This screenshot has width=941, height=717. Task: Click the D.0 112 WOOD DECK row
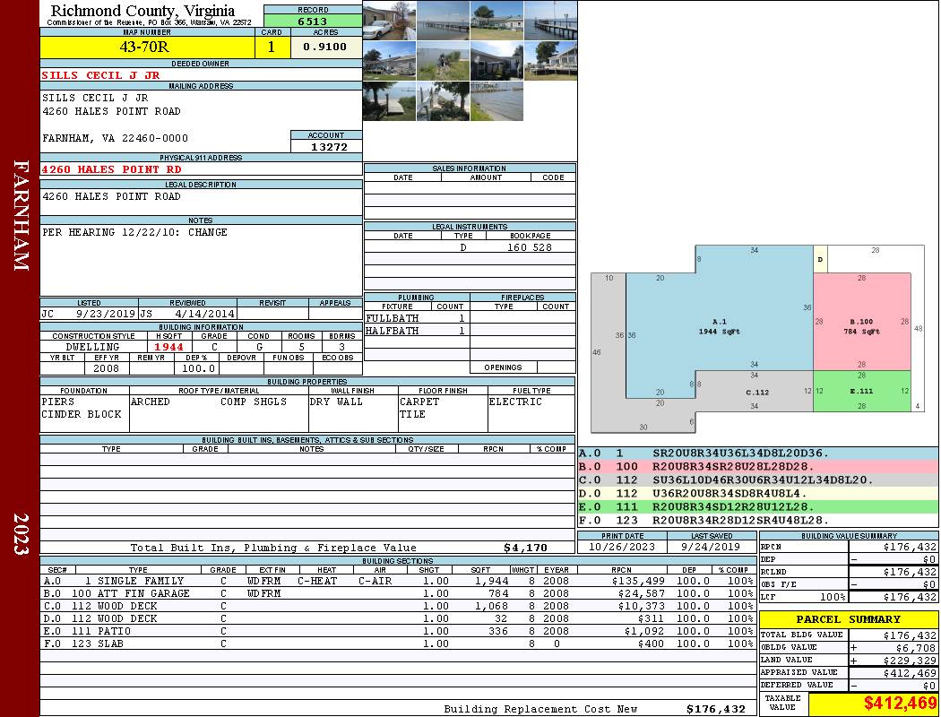click(x=398, y=618)
